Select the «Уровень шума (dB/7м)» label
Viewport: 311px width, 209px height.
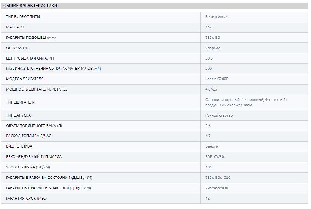[28, 167]
